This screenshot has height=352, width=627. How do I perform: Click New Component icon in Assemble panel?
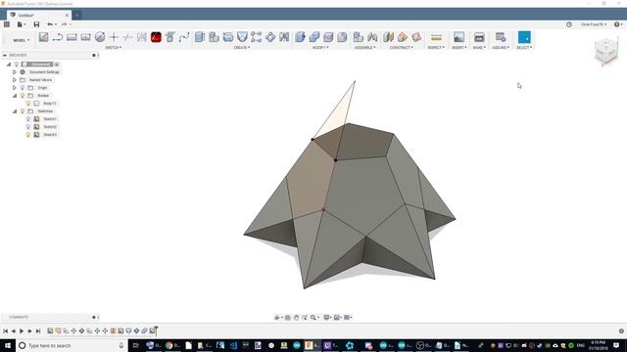click(359, 37)
